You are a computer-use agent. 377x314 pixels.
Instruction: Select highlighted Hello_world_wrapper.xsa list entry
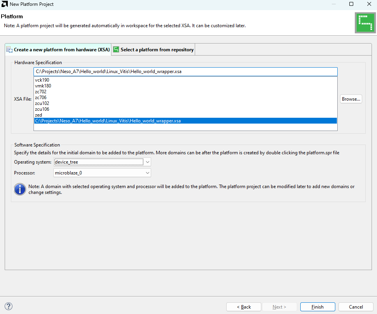point(108,121)
